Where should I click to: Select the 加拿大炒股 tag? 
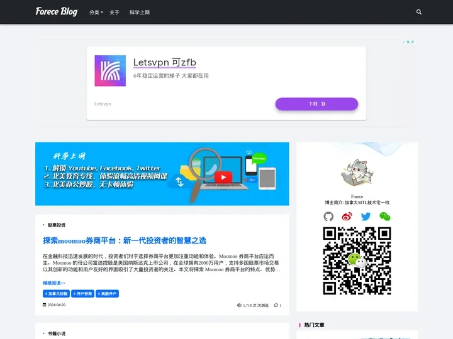coord(57,293)
